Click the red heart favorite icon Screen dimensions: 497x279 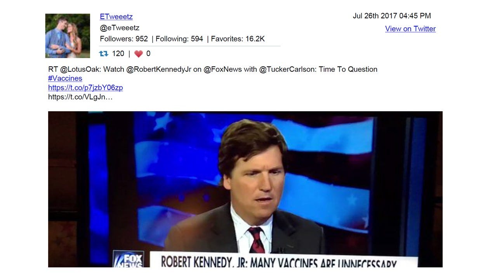[138, 54]
